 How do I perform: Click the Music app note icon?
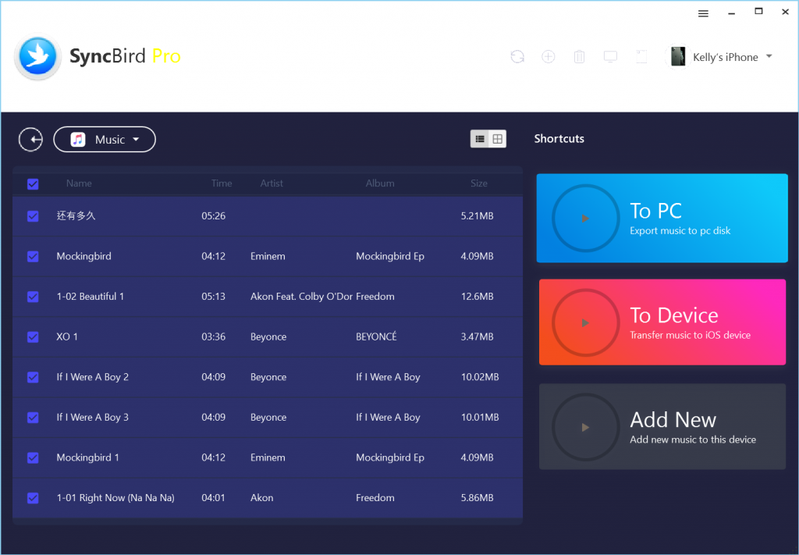pyautogui.click(x=78, y=139)
